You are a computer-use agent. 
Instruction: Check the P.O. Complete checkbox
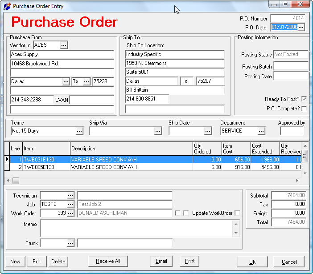[304, 109]
